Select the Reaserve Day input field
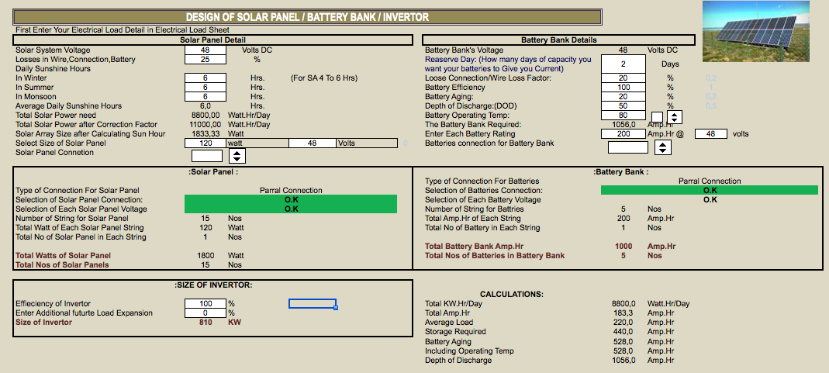Viewport: 829px width, 373px height. pos(623,64)
